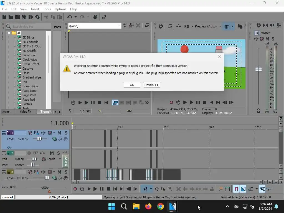This screenshot has width=284, height=213.
Task: Mute video track 1
Action: (x=59, y=133)
